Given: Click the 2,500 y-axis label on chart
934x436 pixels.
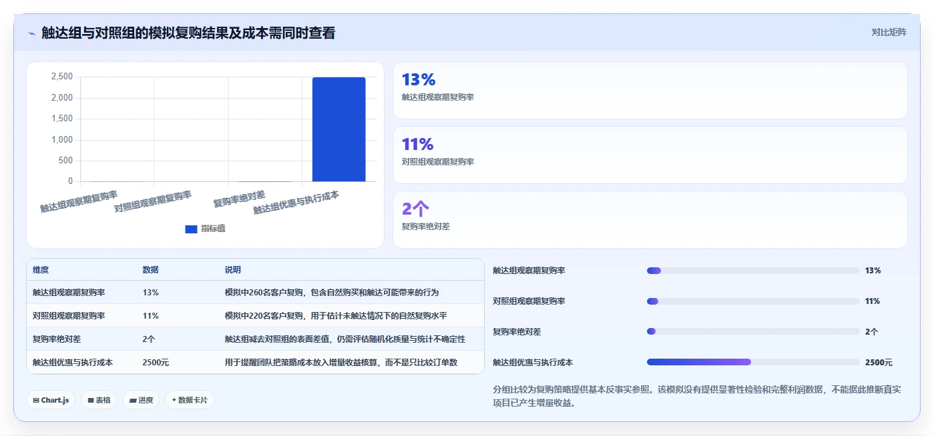Looking at the screenshot, I should 62,77.
